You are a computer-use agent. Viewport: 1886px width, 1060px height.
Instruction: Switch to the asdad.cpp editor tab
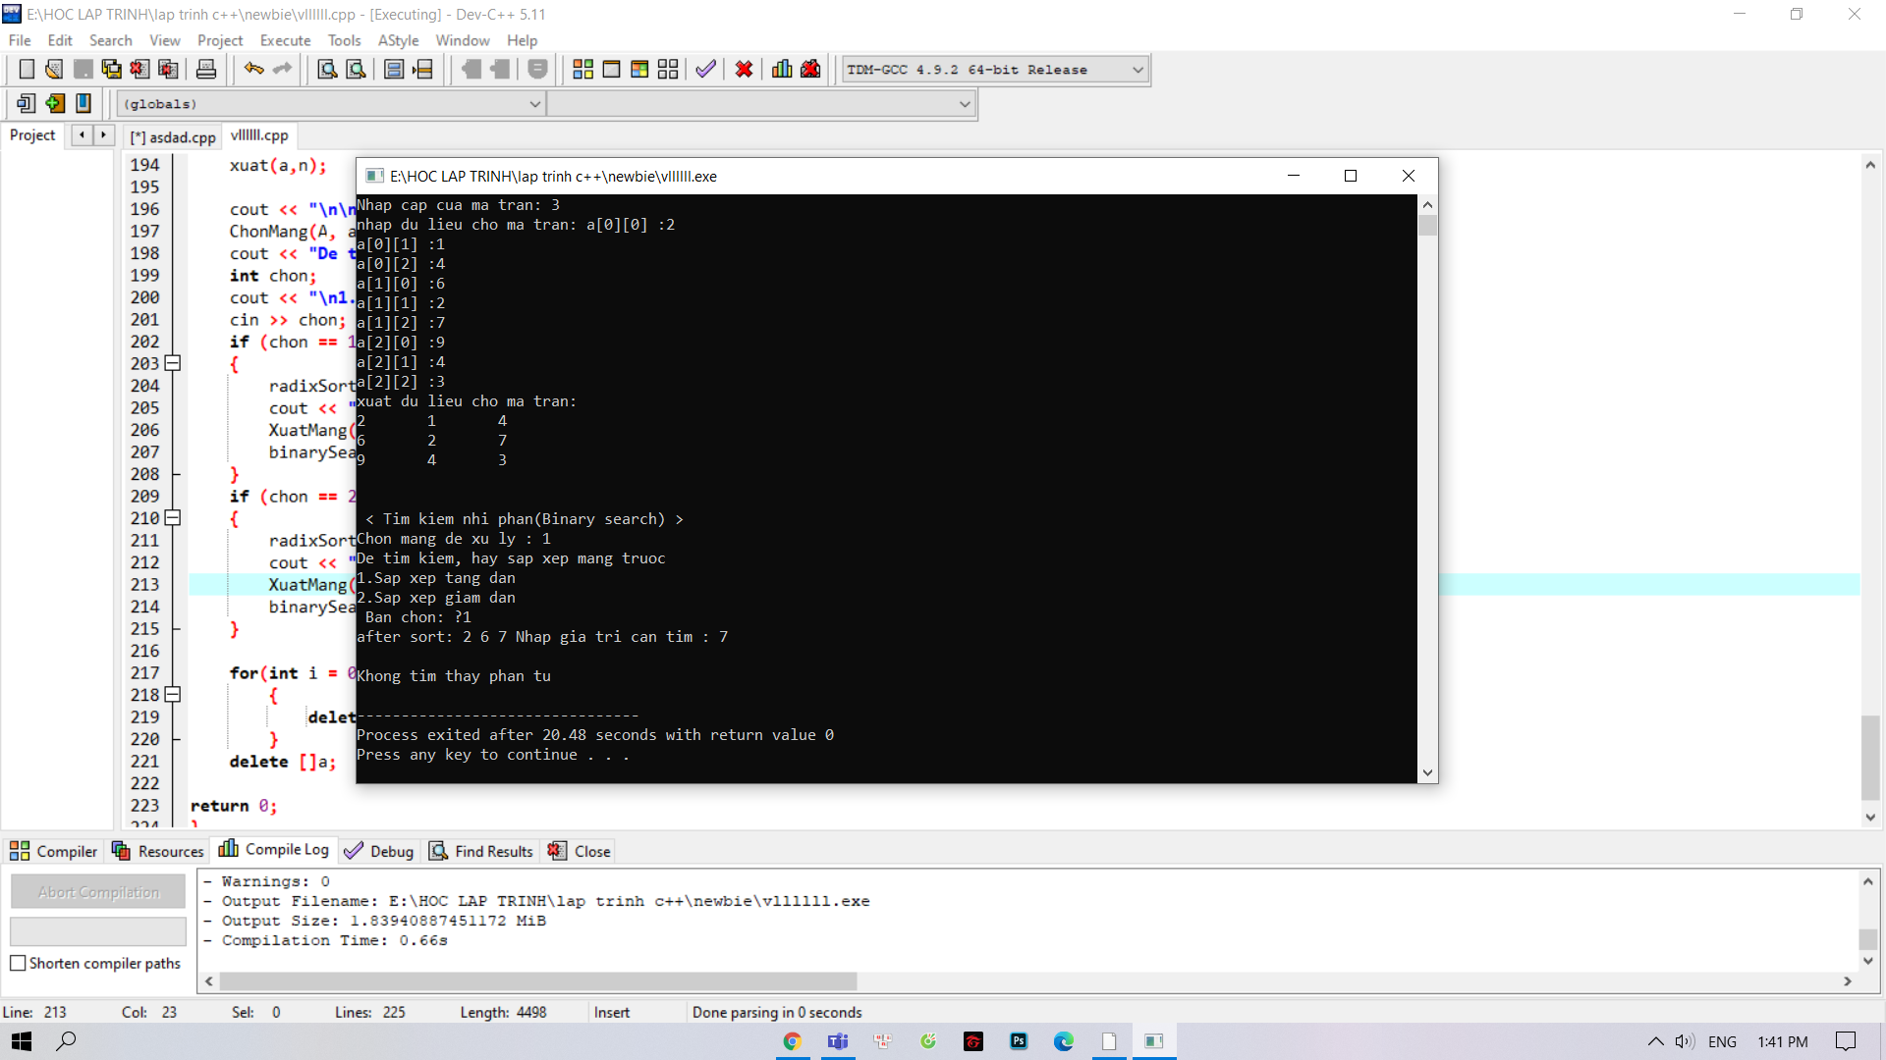tap(173, 136)
